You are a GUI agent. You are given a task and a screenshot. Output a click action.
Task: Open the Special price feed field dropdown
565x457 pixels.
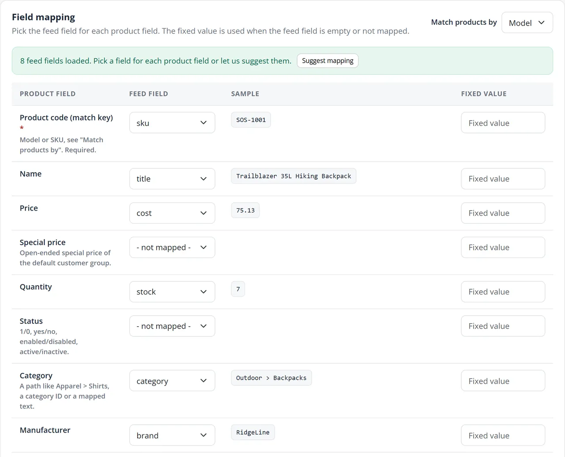coord(172,247)
